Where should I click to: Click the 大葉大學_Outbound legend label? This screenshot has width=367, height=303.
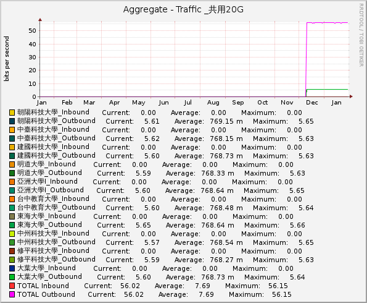pyautogui.click(x=49, y=276)
